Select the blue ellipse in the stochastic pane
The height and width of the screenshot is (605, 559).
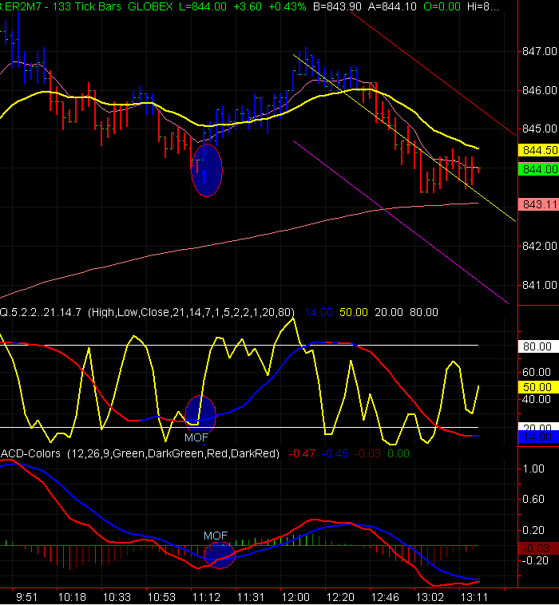tap(200, 414)
